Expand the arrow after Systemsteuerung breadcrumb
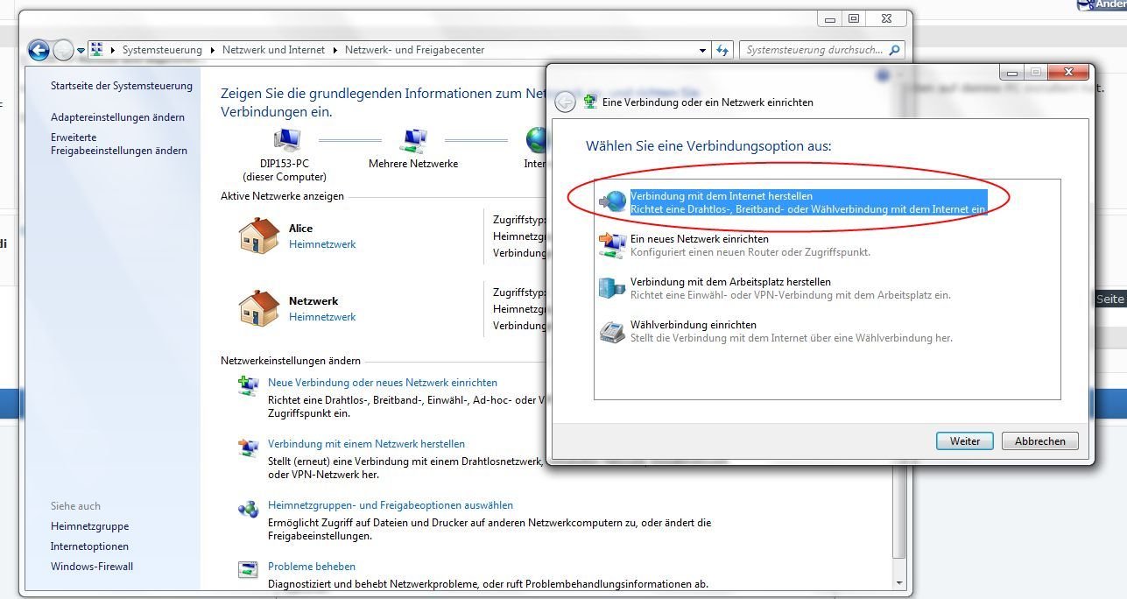The image size is (1127, 599). click(x=213, y=51)
